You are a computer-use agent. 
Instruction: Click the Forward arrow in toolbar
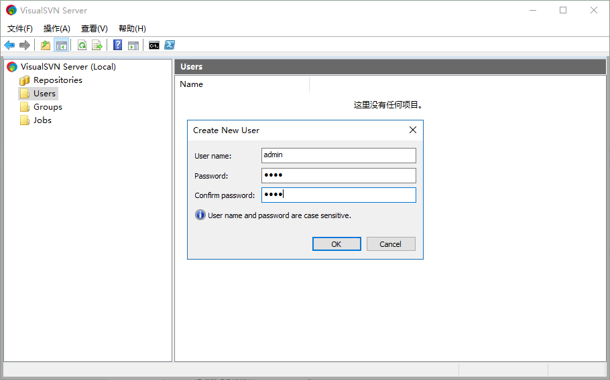pos(25,45)
